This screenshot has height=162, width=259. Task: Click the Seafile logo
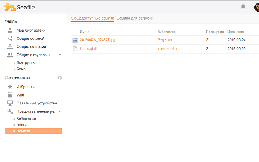click(19, 7)
